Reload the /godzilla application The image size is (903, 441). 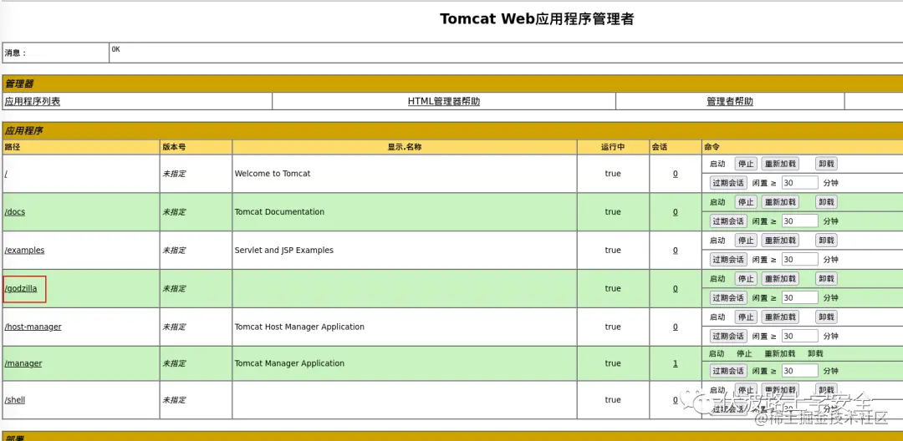click(x=780, y=279)
